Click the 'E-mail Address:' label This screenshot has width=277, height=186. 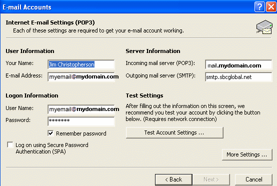tap(24, 75)
